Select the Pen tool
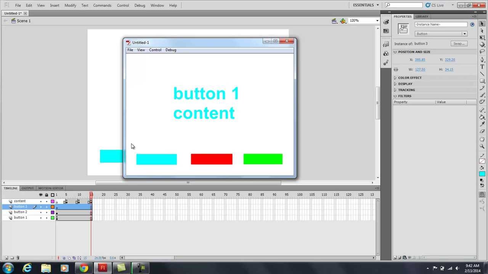Image resolution: width=488 pixels, height=274 pixels. point(482,60)
